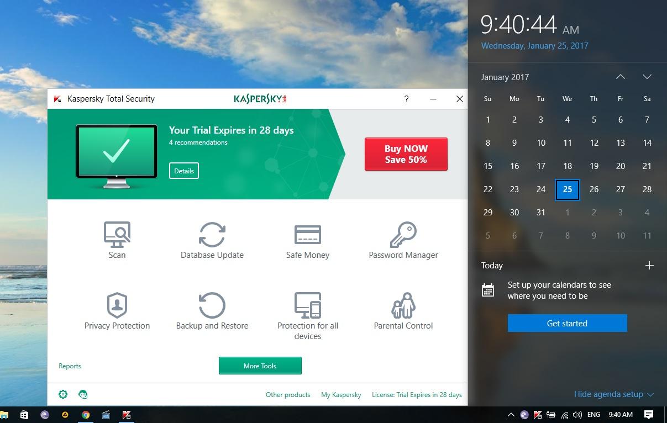Launch Database Update
Screen dimensions: 667x423
pyautogui.click(x=212, y=240)
